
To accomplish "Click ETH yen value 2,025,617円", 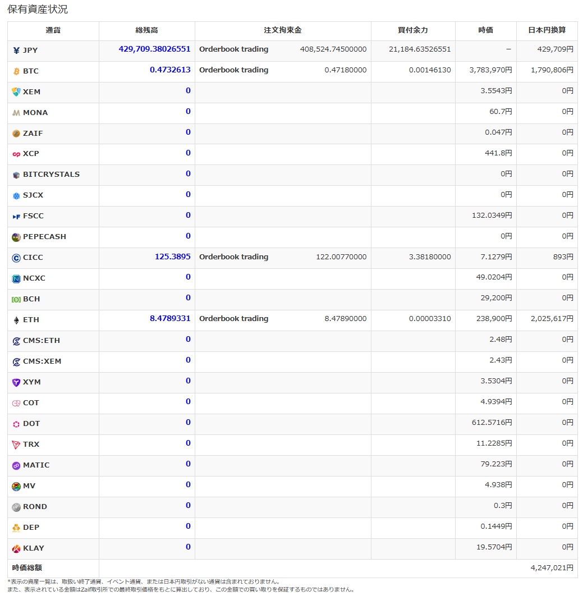I will click(x=552, y=319).
